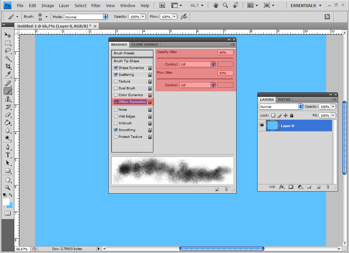Select the Zoom tool in toolbox
The height and width of the screenshot is (253, 349).
point(7,187)
